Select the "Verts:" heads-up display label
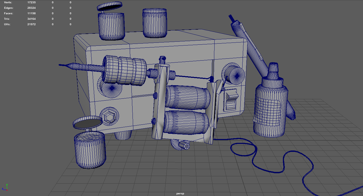The height and width of the screenshot is (196, 363). point(8,2)
